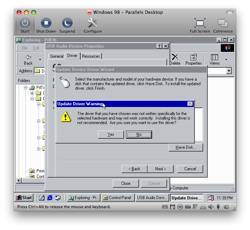The image size is (250, 230).
Task: Open Configure in the Parallels toolbar
Action: [93, 23]
